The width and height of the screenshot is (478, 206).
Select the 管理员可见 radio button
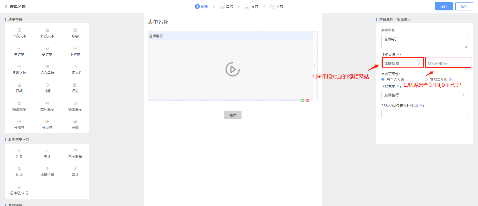coord(426,79)
